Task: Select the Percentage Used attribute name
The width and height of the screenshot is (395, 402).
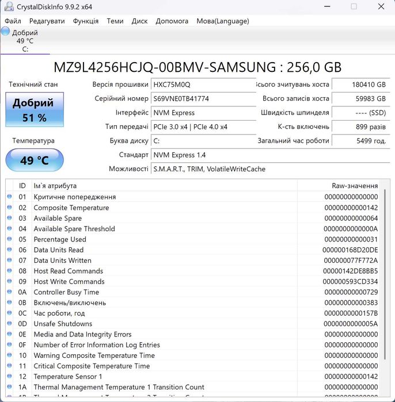Action: tap(60, 239)
